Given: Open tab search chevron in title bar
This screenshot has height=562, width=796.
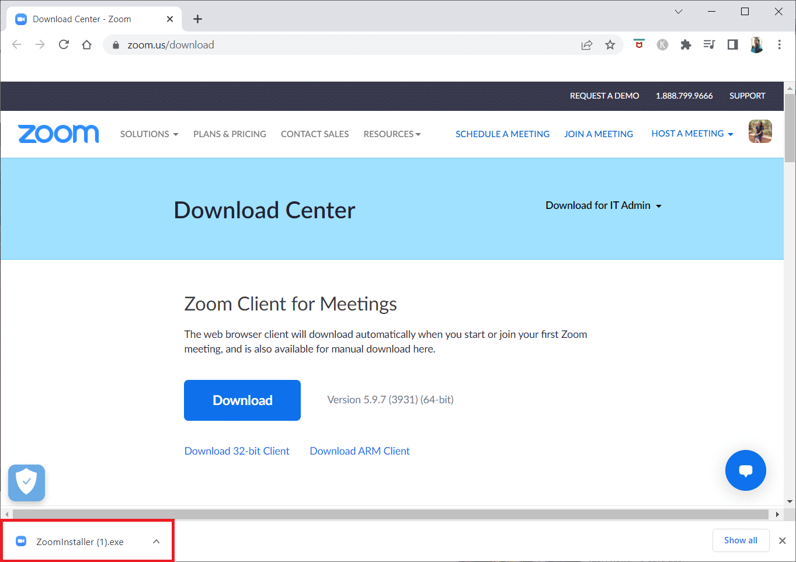Looking at the screenshot, I should (679, 12).
